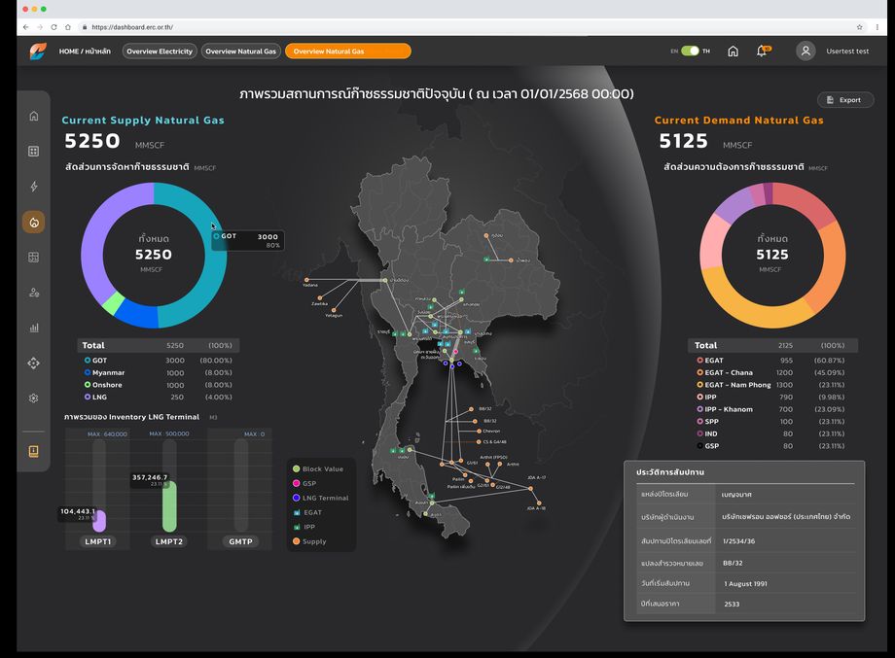Screen dimensions: 895x658
Task: Click the IND demand row
Action: (771, 433)
